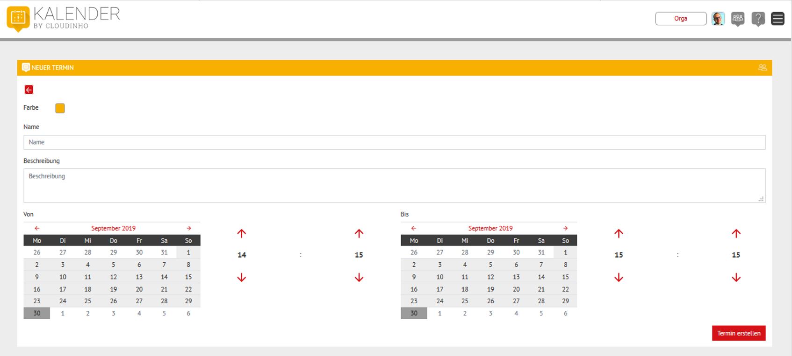Click the Von hour value 14

coord(242,255)
